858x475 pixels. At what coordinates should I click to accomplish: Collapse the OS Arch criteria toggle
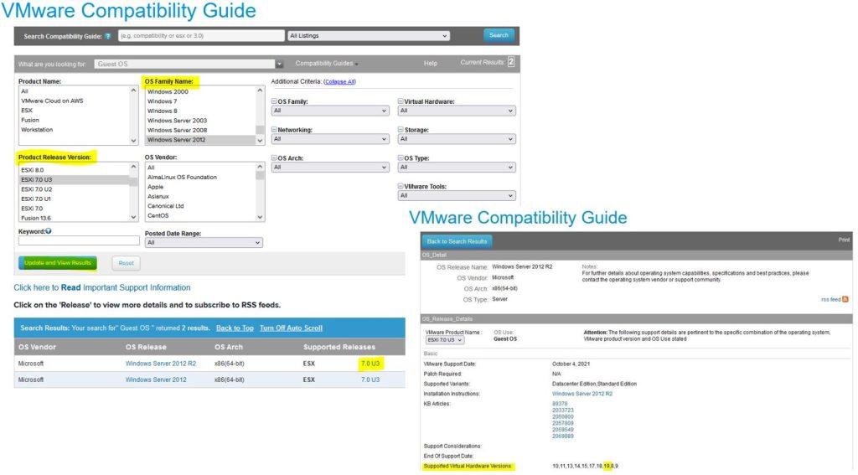[274, 157]
